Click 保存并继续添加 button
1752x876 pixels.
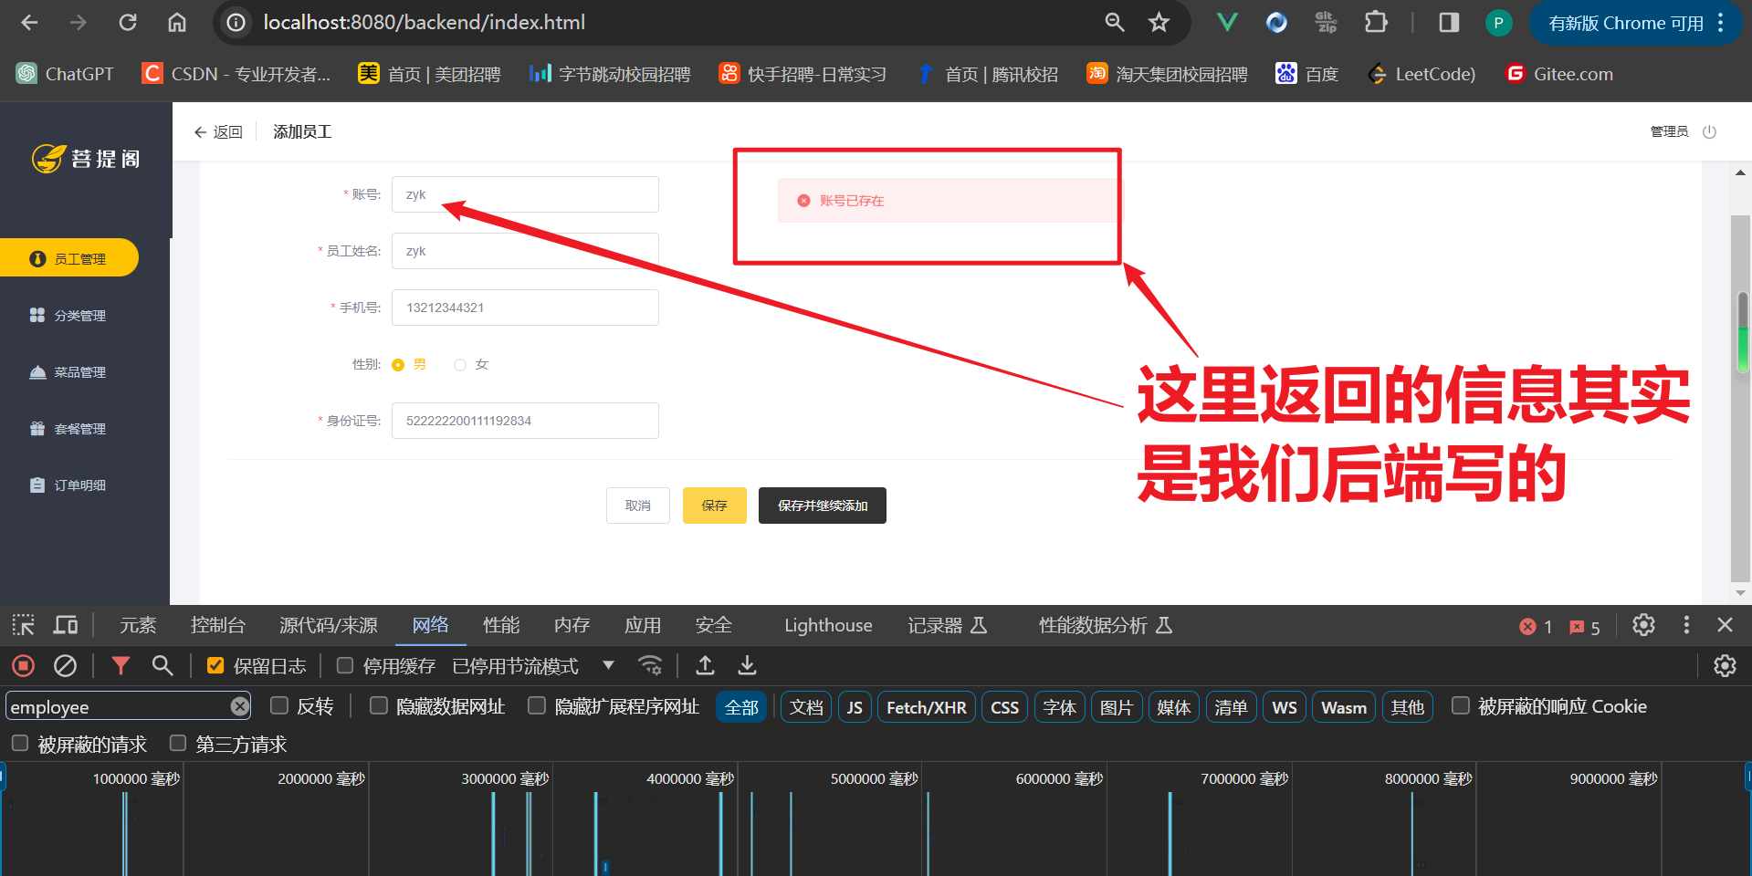click(x=823, y=506)
